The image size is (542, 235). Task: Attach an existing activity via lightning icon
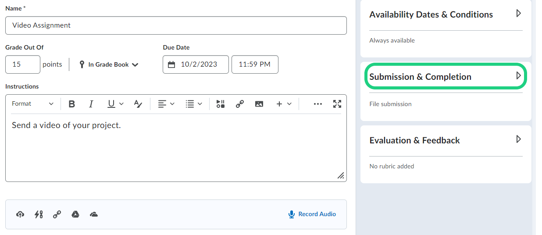click(39, 214)
